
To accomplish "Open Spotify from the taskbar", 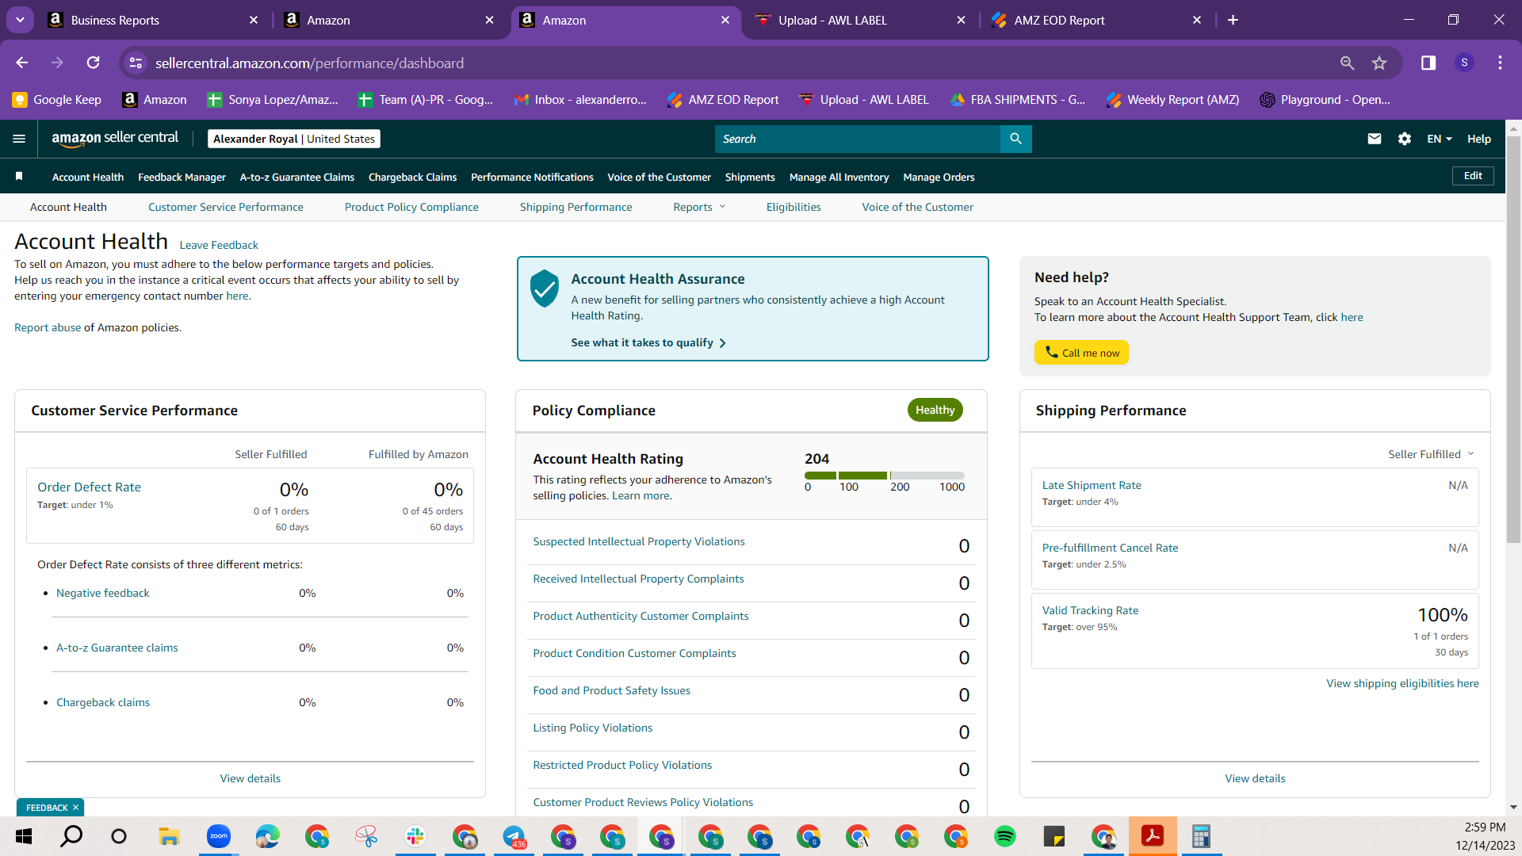I will click(1004, 836).
